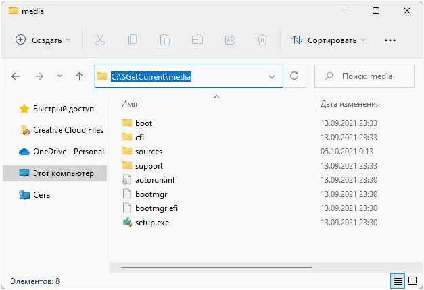The width and height of the screenshot is (424, 290).
Task: Open the Создать (New) dropdown
Action: [x=43, y=40]
